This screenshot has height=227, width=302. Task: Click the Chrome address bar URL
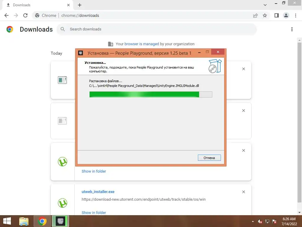pyautogui.click(x=80, y=15)
